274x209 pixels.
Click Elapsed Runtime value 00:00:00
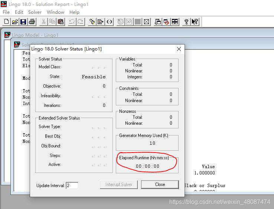(148, 166)
